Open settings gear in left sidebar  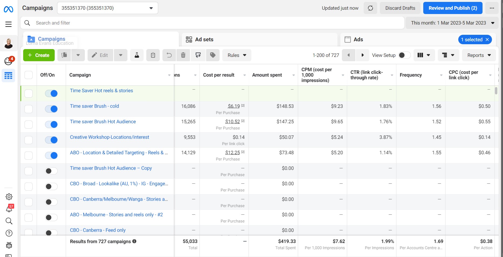click(9, 197)
